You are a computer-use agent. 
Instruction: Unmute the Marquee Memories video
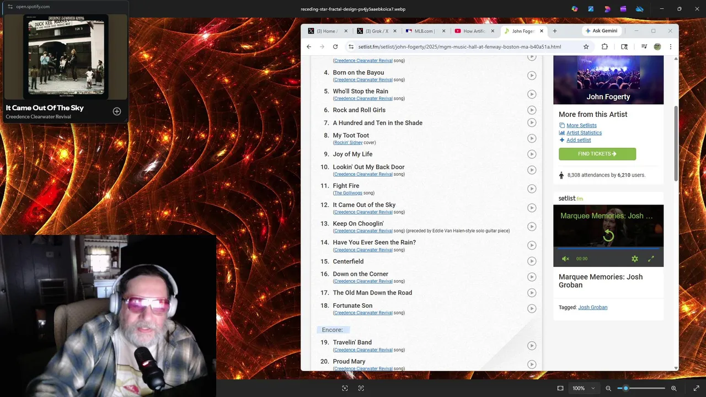coord(565,259)
